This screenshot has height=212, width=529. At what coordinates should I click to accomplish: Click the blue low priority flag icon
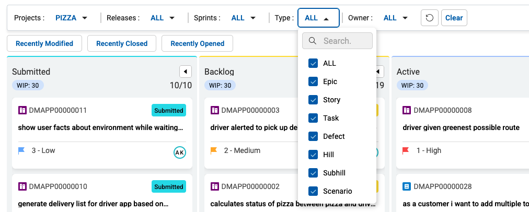point(21,151)
